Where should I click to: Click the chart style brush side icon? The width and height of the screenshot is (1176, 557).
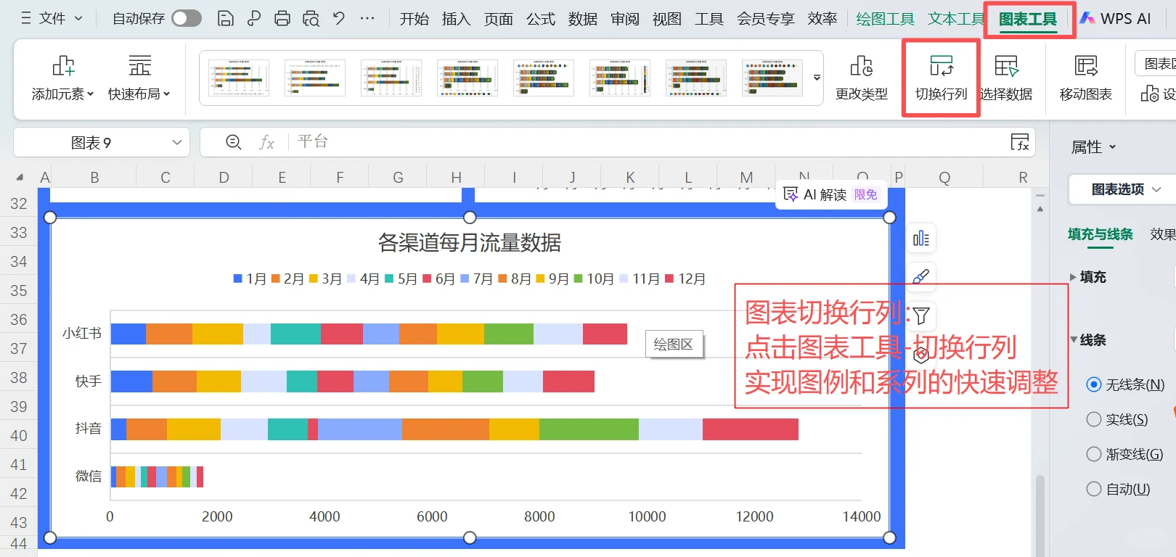click(x=921, y=276)
